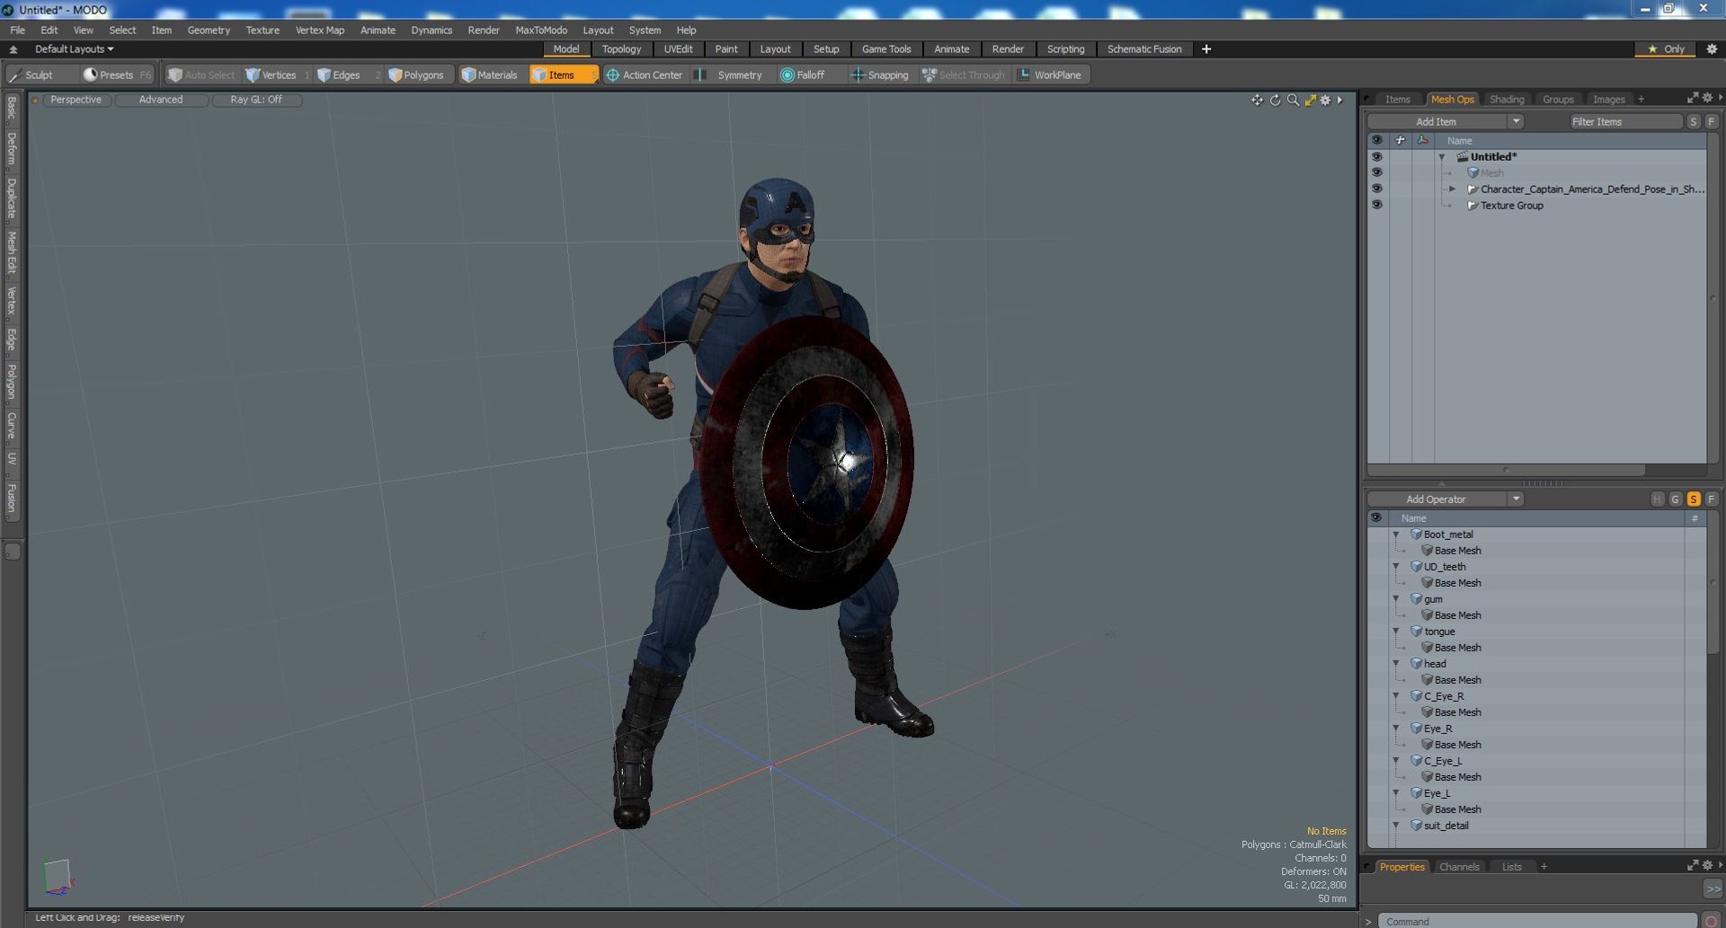Viewport: 1726px width, 928px height.
Task: Open the Geometry menu
Action: (x=209, y=30)
